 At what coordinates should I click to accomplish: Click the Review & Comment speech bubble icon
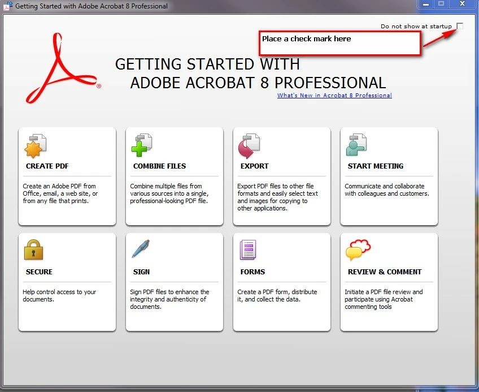click(x=358, y=249)
